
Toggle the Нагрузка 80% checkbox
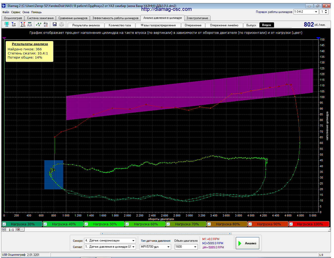point(209,224)
